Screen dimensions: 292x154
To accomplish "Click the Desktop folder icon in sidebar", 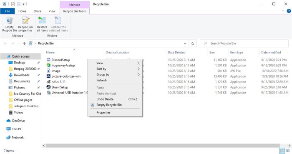I will pos(10,63).
